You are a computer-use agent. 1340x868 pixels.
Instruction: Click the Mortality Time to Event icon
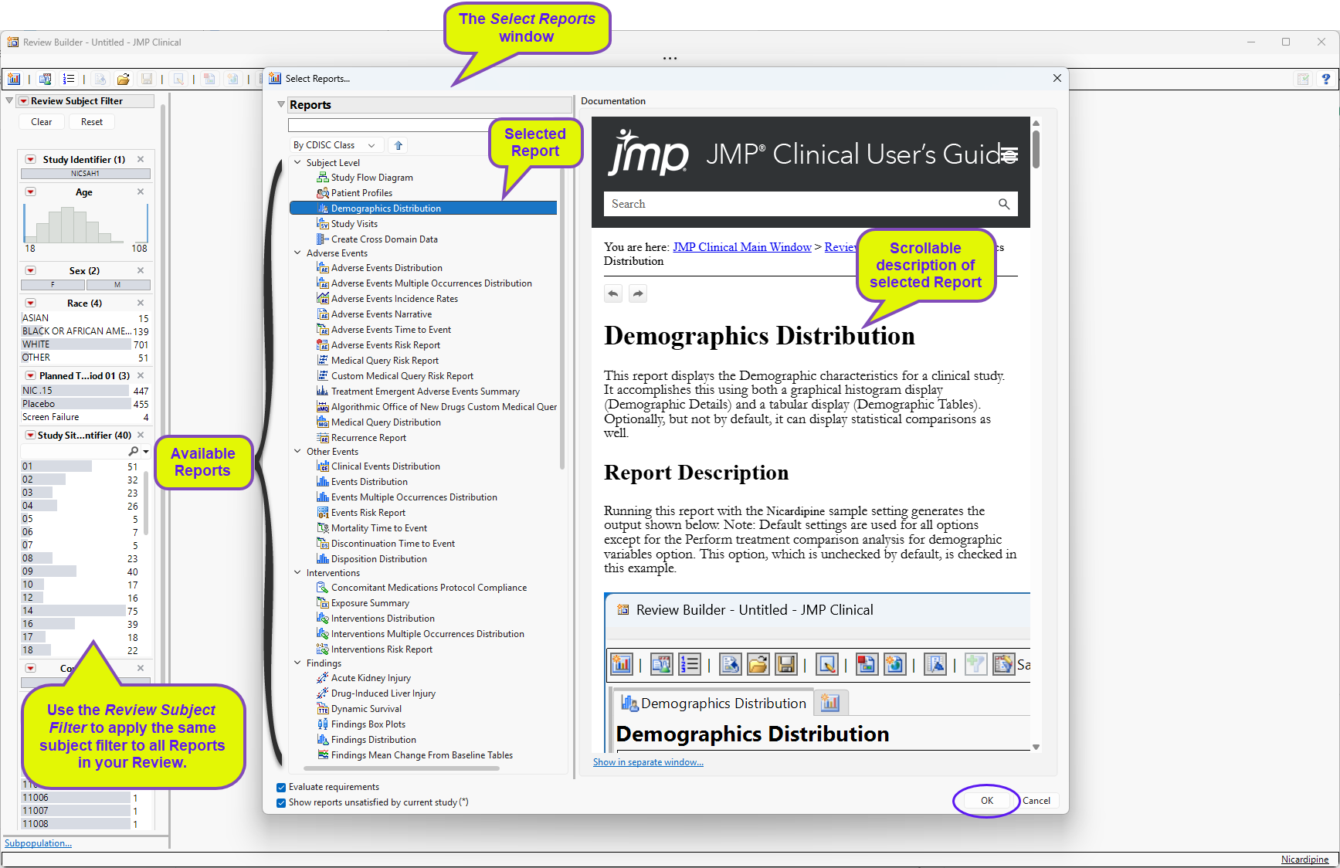pyautogui.click(x=323, y=528)
